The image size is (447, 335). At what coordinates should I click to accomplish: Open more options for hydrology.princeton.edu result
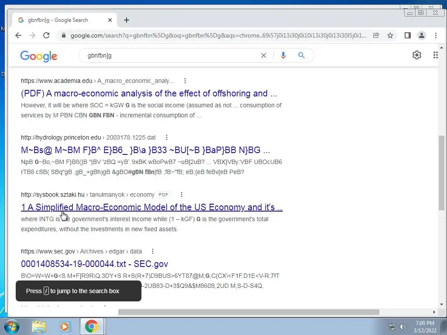tap(167, 137)
